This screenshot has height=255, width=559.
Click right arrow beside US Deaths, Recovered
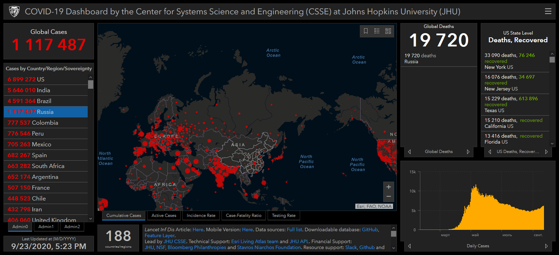(x=546, y=152)
